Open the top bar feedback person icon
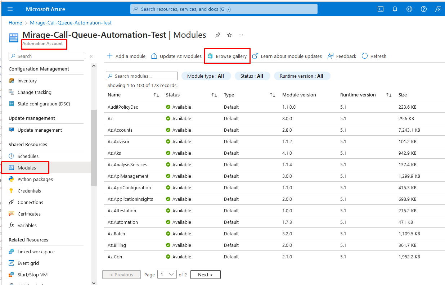 click(x=438, y=9)
